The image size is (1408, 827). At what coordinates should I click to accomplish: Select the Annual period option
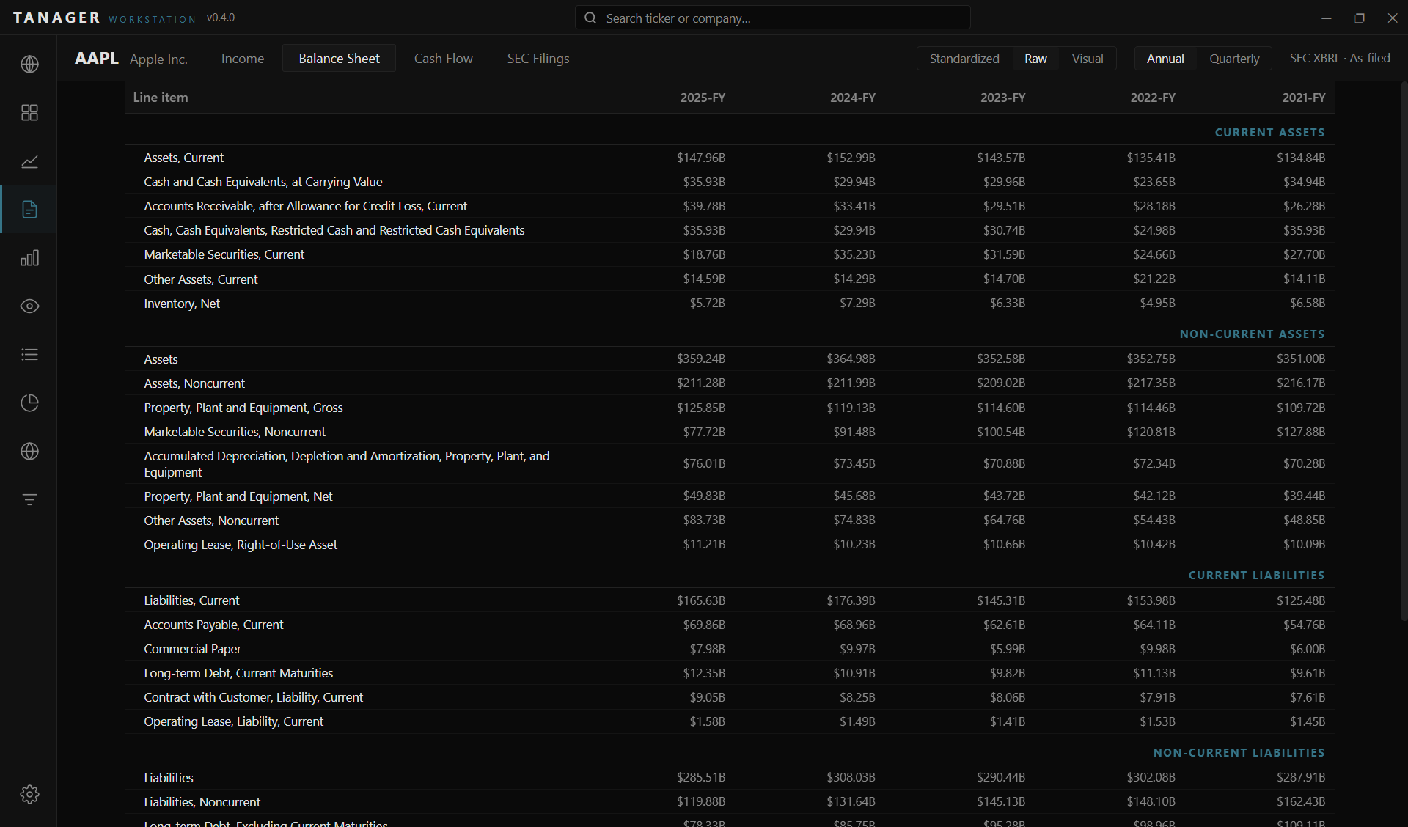tap(1165, 59)
